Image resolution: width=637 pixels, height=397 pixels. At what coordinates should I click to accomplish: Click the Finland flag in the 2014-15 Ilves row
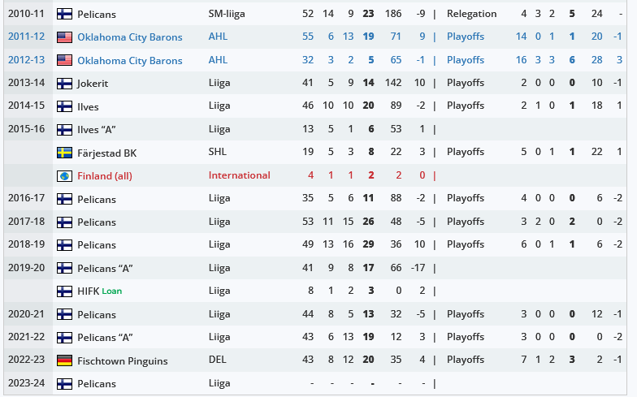[x=64, y=106]
